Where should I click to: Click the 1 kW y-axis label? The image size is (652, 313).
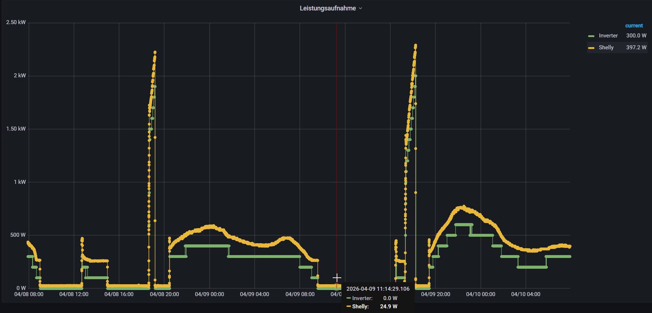pyautogui.click(x=20, y=182)
